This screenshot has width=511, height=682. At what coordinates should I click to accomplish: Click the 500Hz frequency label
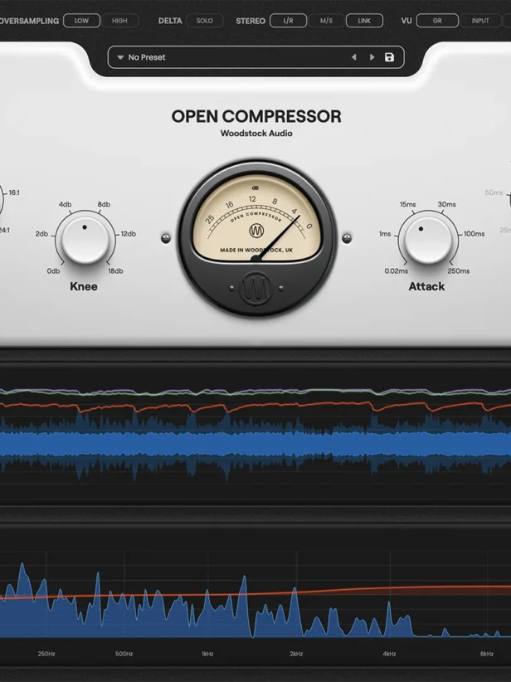pos(124,654)
